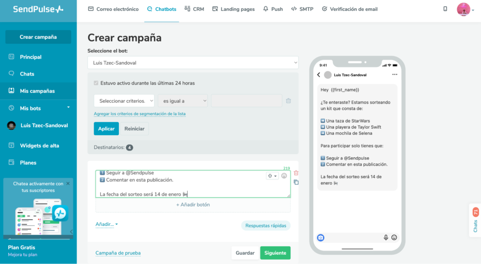Click Respuestas rápidas button

point(266,225)
